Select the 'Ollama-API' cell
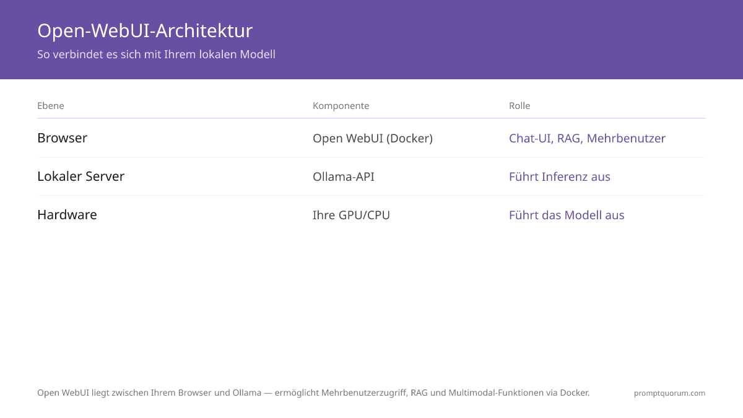The height and width of the screenshot is (418, 743). (x=344, y=177)
